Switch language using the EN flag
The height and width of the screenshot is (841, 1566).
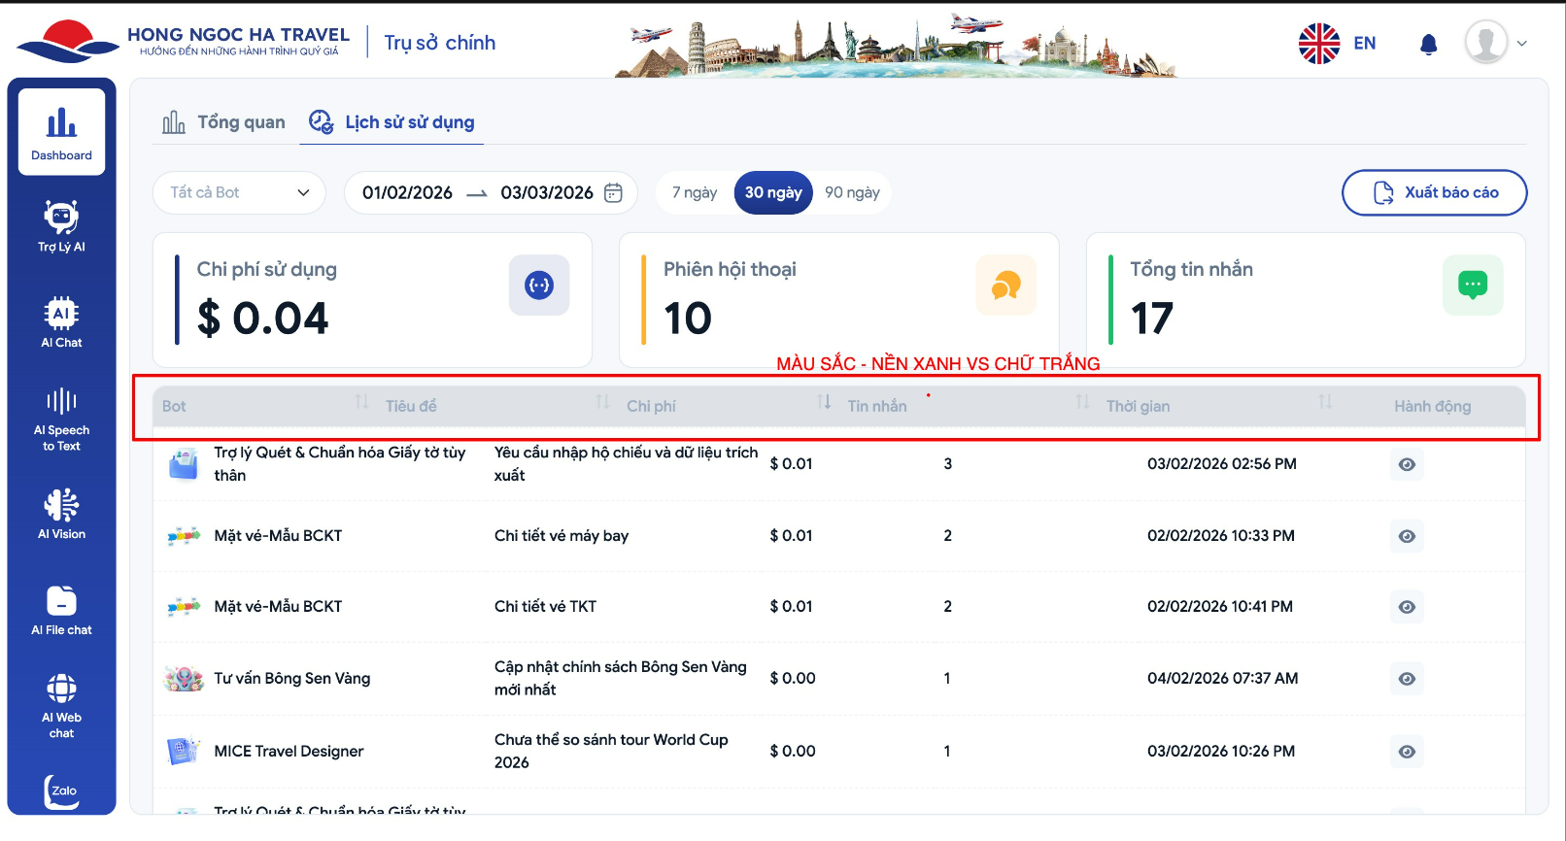(1338, 44)
